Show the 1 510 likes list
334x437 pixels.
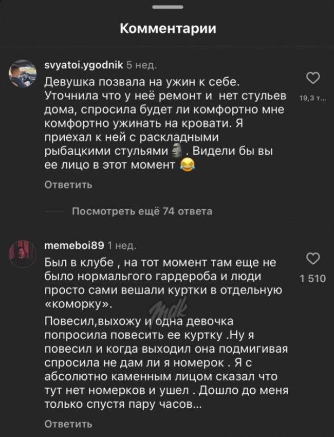click(x=312, y=279)
